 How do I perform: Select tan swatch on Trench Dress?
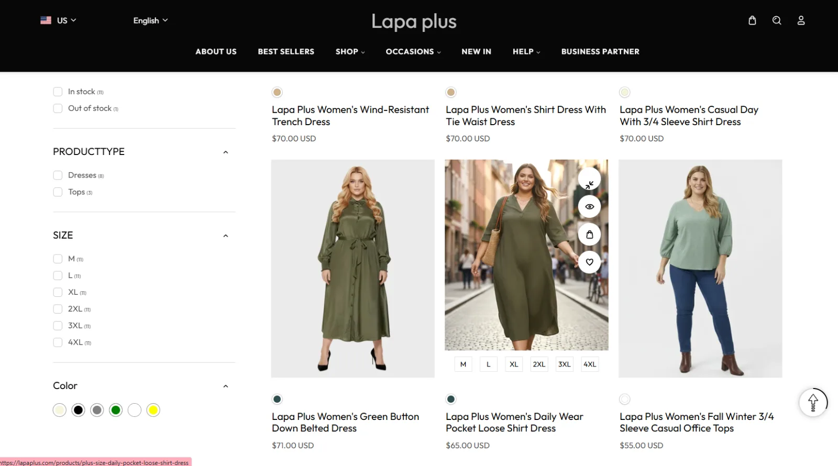[x=277, y=92]
